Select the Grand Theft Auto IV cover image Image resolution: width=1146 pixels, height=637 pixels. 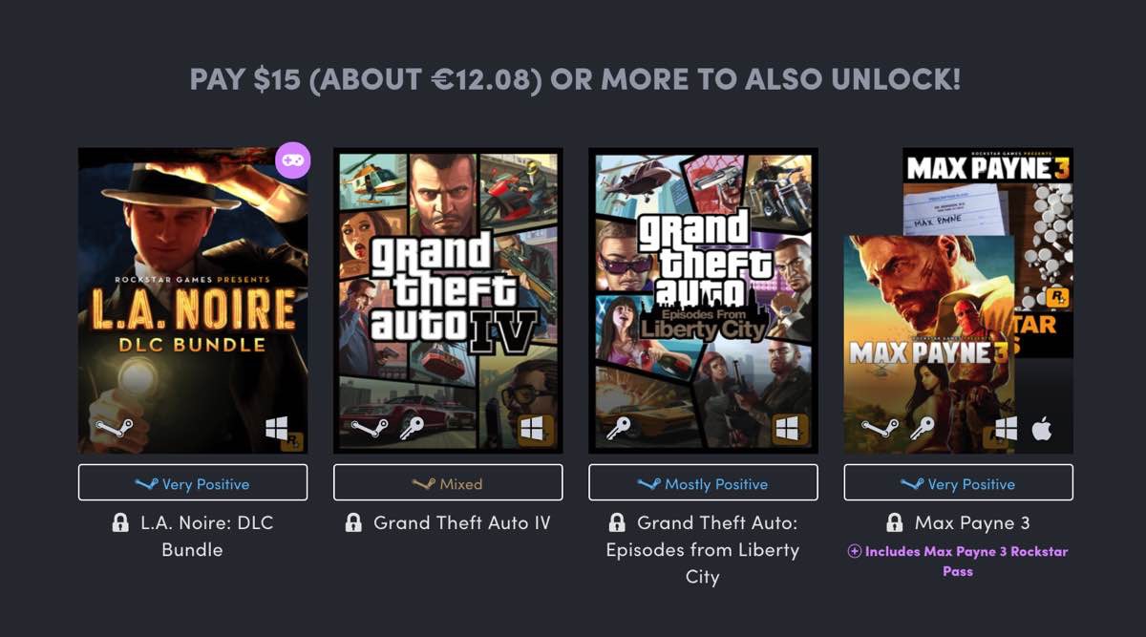[448, 287]
